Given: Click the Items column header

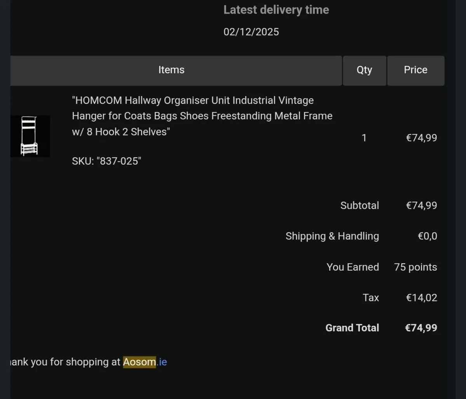Looking at the screenshot, I should point(171,70).
